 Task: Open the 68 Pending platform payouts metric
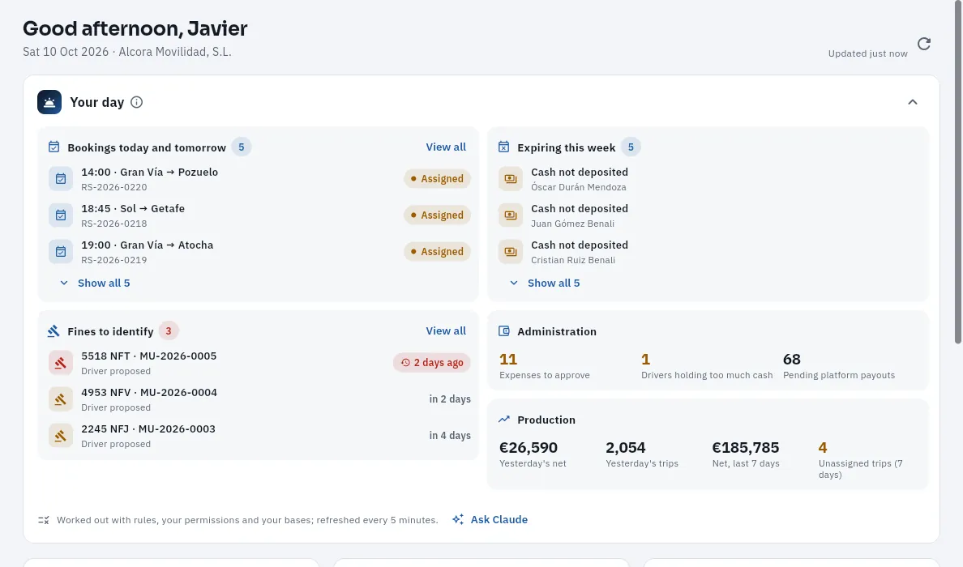pos(839,366)
